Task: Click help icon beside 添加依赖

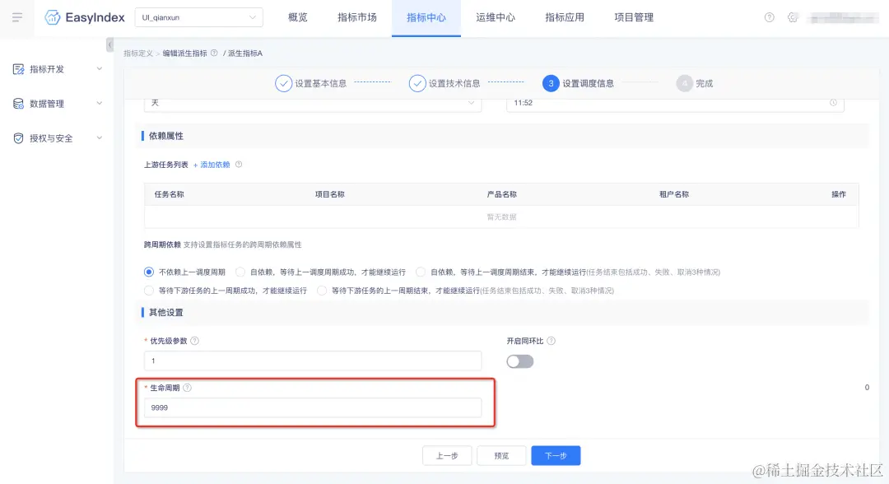Action: pos(239,165)
